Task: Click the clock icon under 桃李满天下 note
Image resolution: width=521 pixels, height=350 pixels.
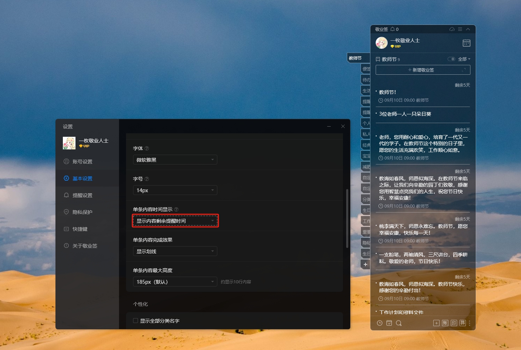Action: [381, 241]
